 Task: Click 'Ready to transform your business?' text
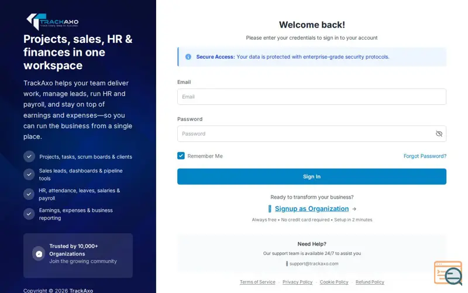pyautogui.click(x=312, y=197)
